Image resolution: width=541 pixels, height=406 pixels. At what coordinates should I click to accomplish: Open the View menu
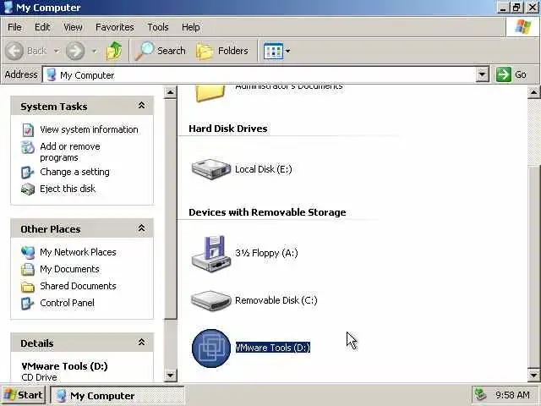point(73,27)
